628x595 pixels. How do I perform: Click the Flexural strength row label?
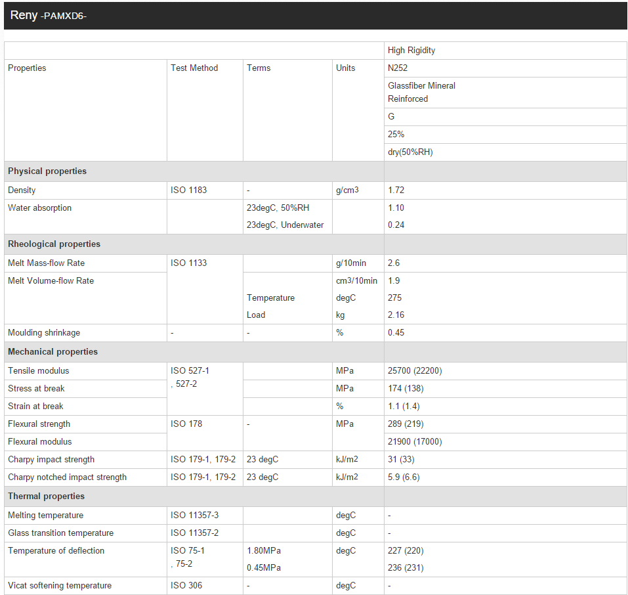(39, 424)
